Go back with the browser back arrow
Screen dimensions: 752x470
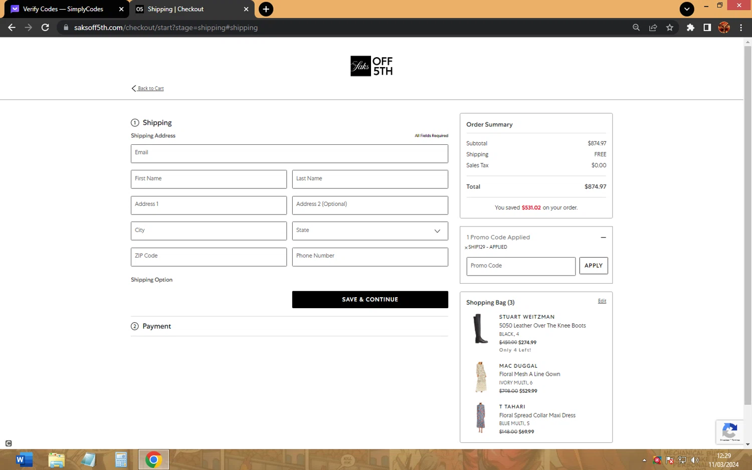point(12,28)
